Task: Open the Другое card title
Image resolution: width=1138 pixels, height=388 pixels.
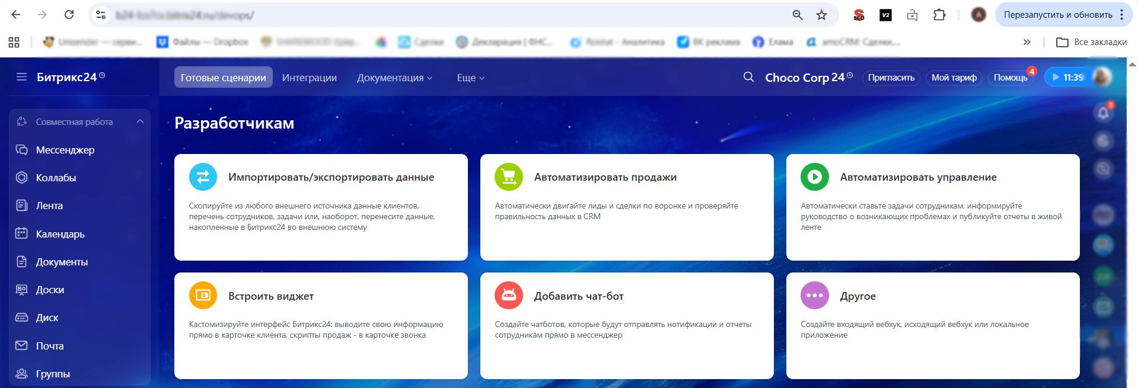Action: click(858, 296)
